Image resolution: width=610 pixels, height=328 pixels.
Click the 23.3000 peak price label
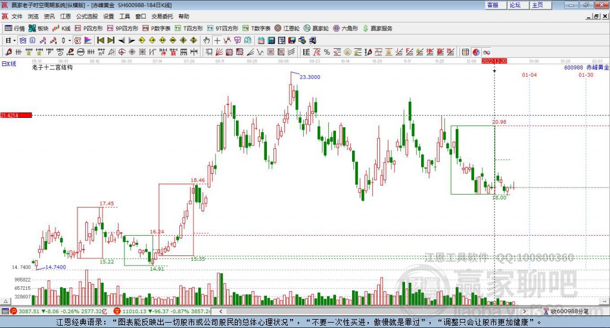(x=310, y=77)
